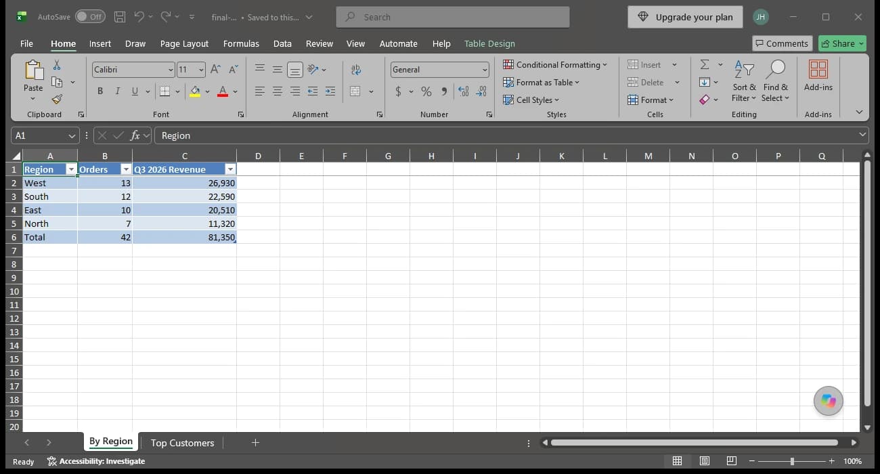Open font name Calibri dropdown

[171, 70]
